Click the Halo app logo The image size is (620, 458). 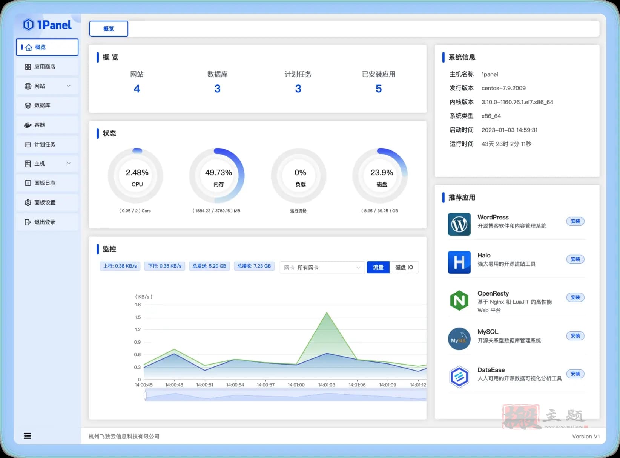point(459,262)
